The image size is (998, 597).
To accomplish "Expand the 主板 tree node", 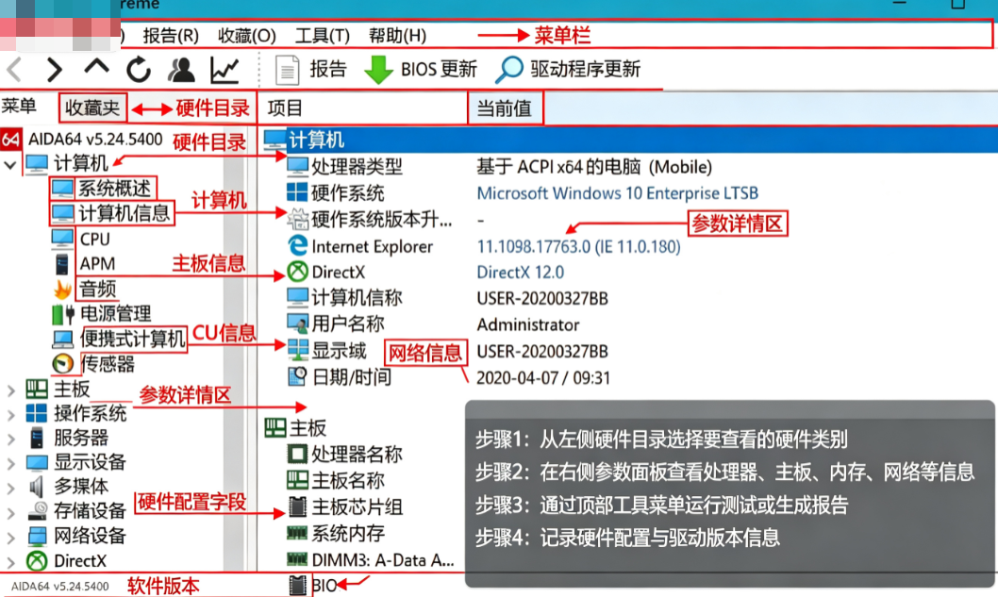I will (10, 390).
